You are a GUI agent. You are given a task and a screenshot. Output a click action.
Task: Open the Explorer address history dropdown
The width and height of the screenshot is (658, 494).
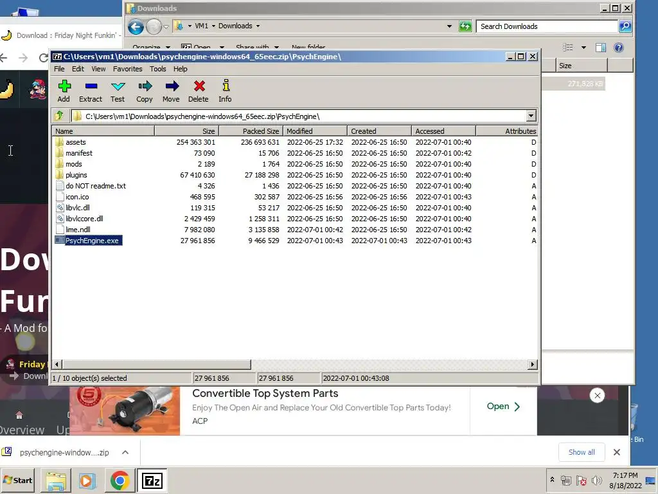point(449,26)
